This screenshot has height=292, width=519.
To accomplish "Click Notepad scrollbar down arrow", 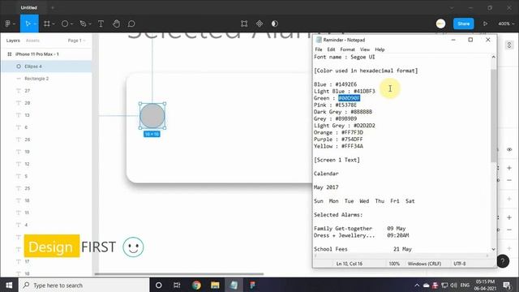I will click(493, 249).
